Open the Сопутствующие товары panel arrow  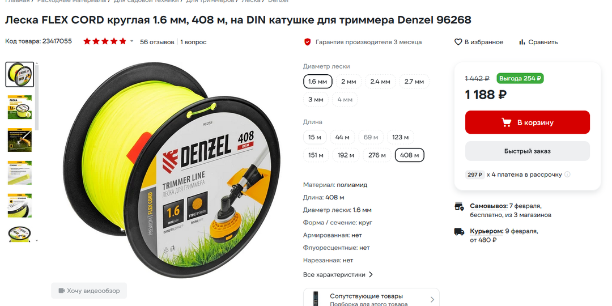(x=432, y=300)
